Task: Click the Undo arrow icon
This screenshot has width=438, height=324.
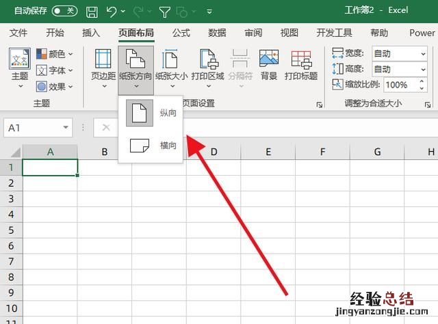Action: click(112, 11)
